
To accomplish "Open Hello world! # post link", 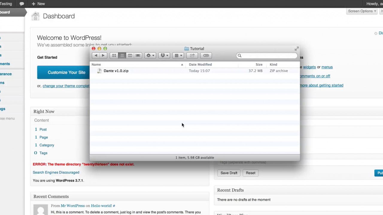I will tap(103, 206).
